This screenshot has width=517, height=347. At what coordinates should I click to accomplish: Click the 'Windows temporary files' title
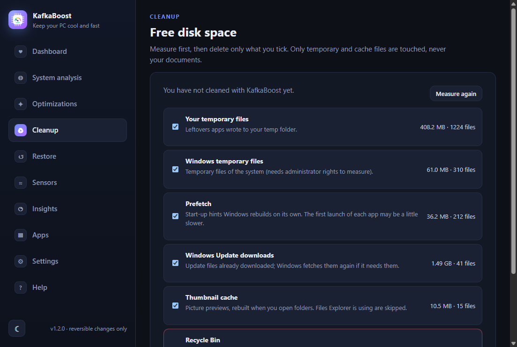coord(224,161)
